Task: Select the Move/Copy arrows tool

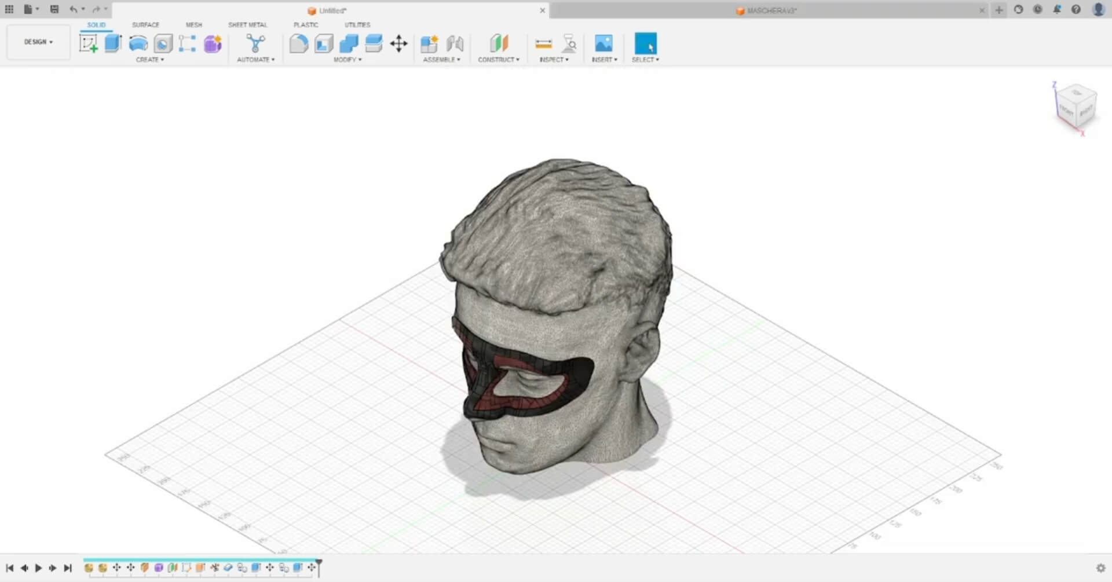Action: (x=398, y=43)
